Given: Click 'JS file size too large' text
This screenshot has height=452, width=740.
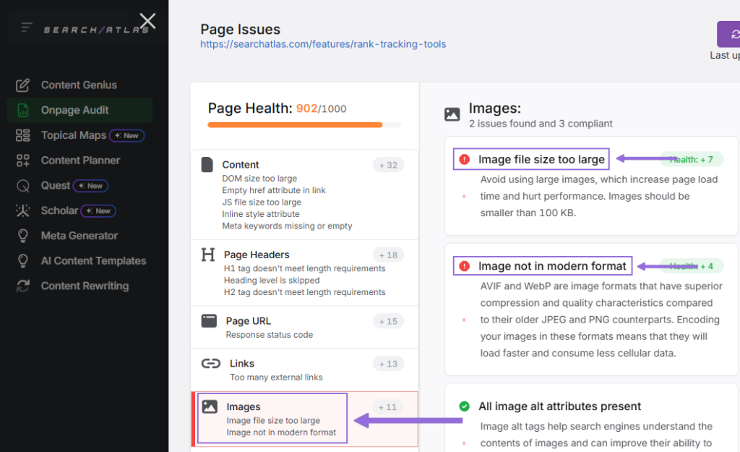Looking at the screenshot, I should pyautogui.click(x=262, y=202).
